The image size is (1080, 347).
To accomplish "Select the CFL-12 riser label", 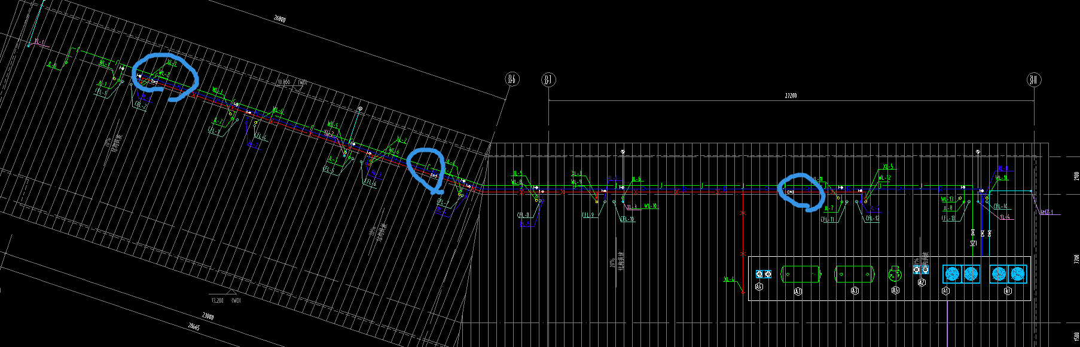I will point(872,218).
